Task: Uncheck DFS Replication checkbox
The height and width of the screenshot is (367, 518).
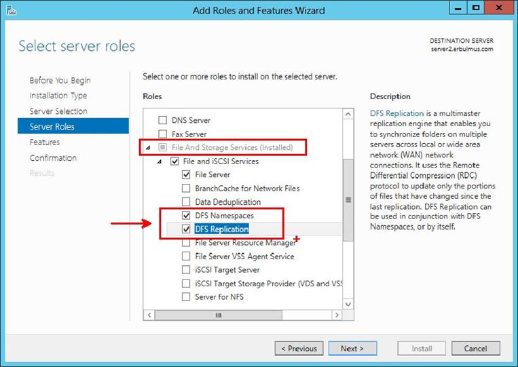Action: tap(186, 229)
